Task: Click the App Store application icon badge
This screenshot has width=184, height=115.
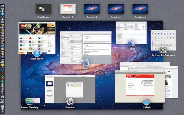Action: point(37,53)
